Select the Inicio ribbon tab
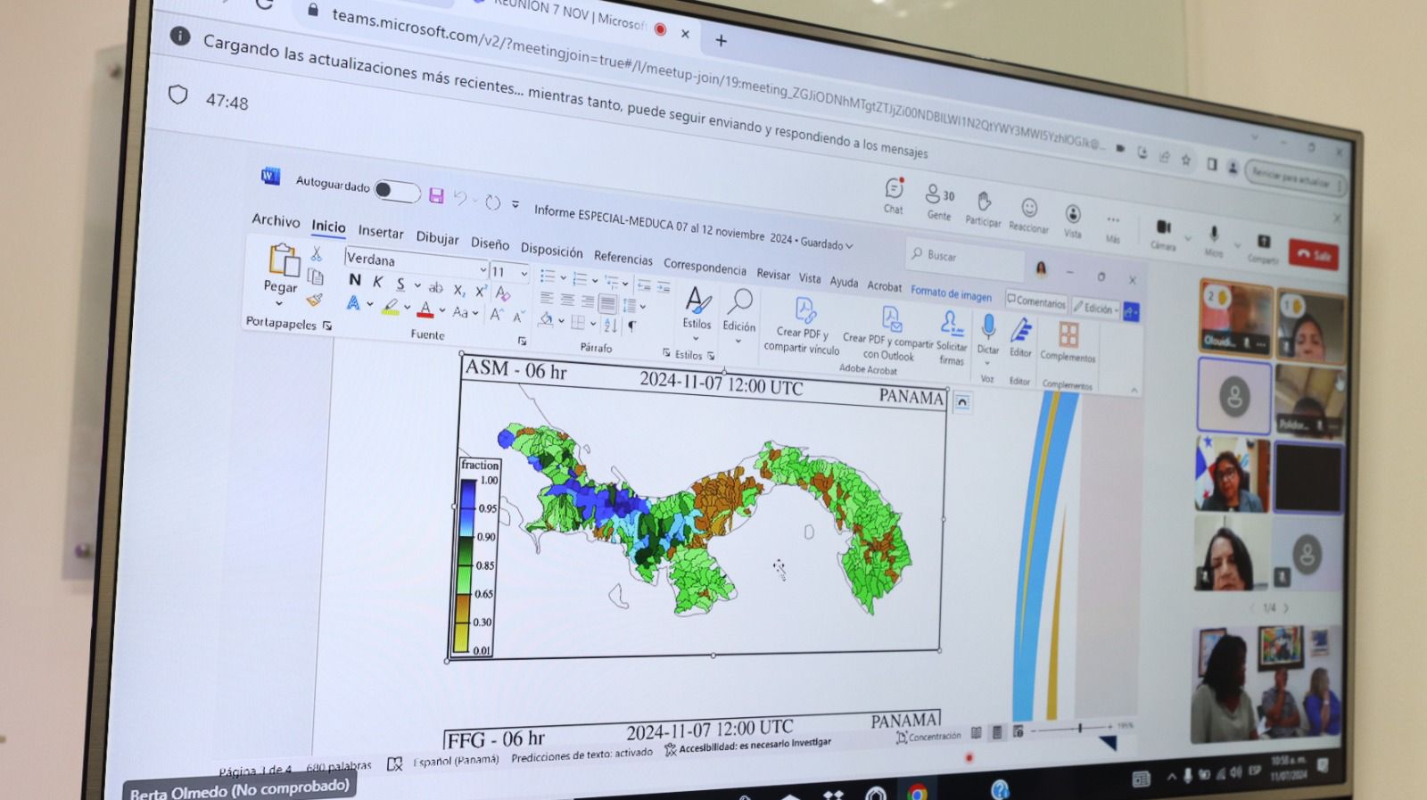The width and height of the screenshot is (1427, 800). click(328, 227)
